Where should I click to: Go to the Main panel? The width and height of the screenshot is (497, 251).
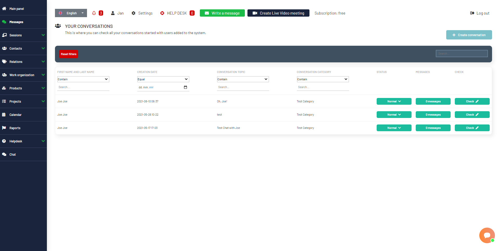click(16, 9)
